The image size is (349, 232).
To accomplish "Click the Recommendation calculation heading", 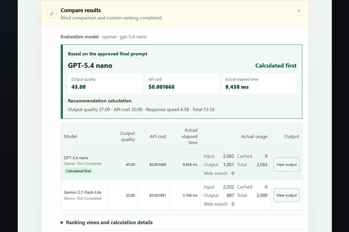I will tap(100, 101).
